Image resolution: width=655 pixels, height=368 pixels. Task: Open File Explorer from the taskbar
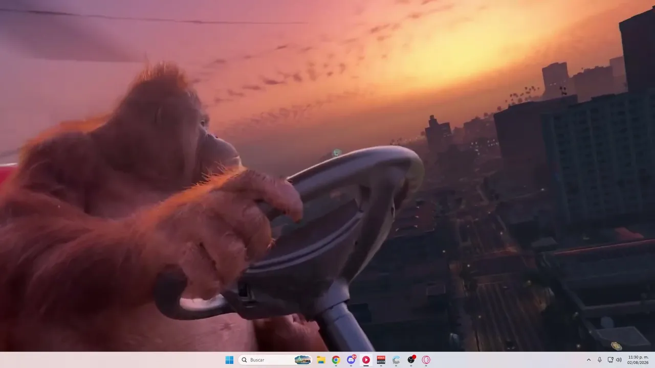coord(321,360)
